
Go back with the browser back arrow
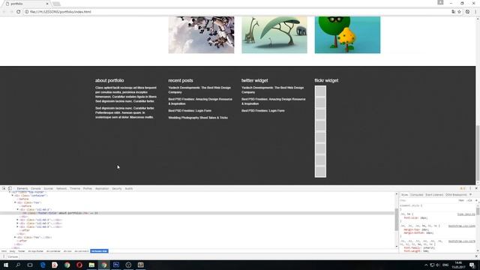pos(4,12)
